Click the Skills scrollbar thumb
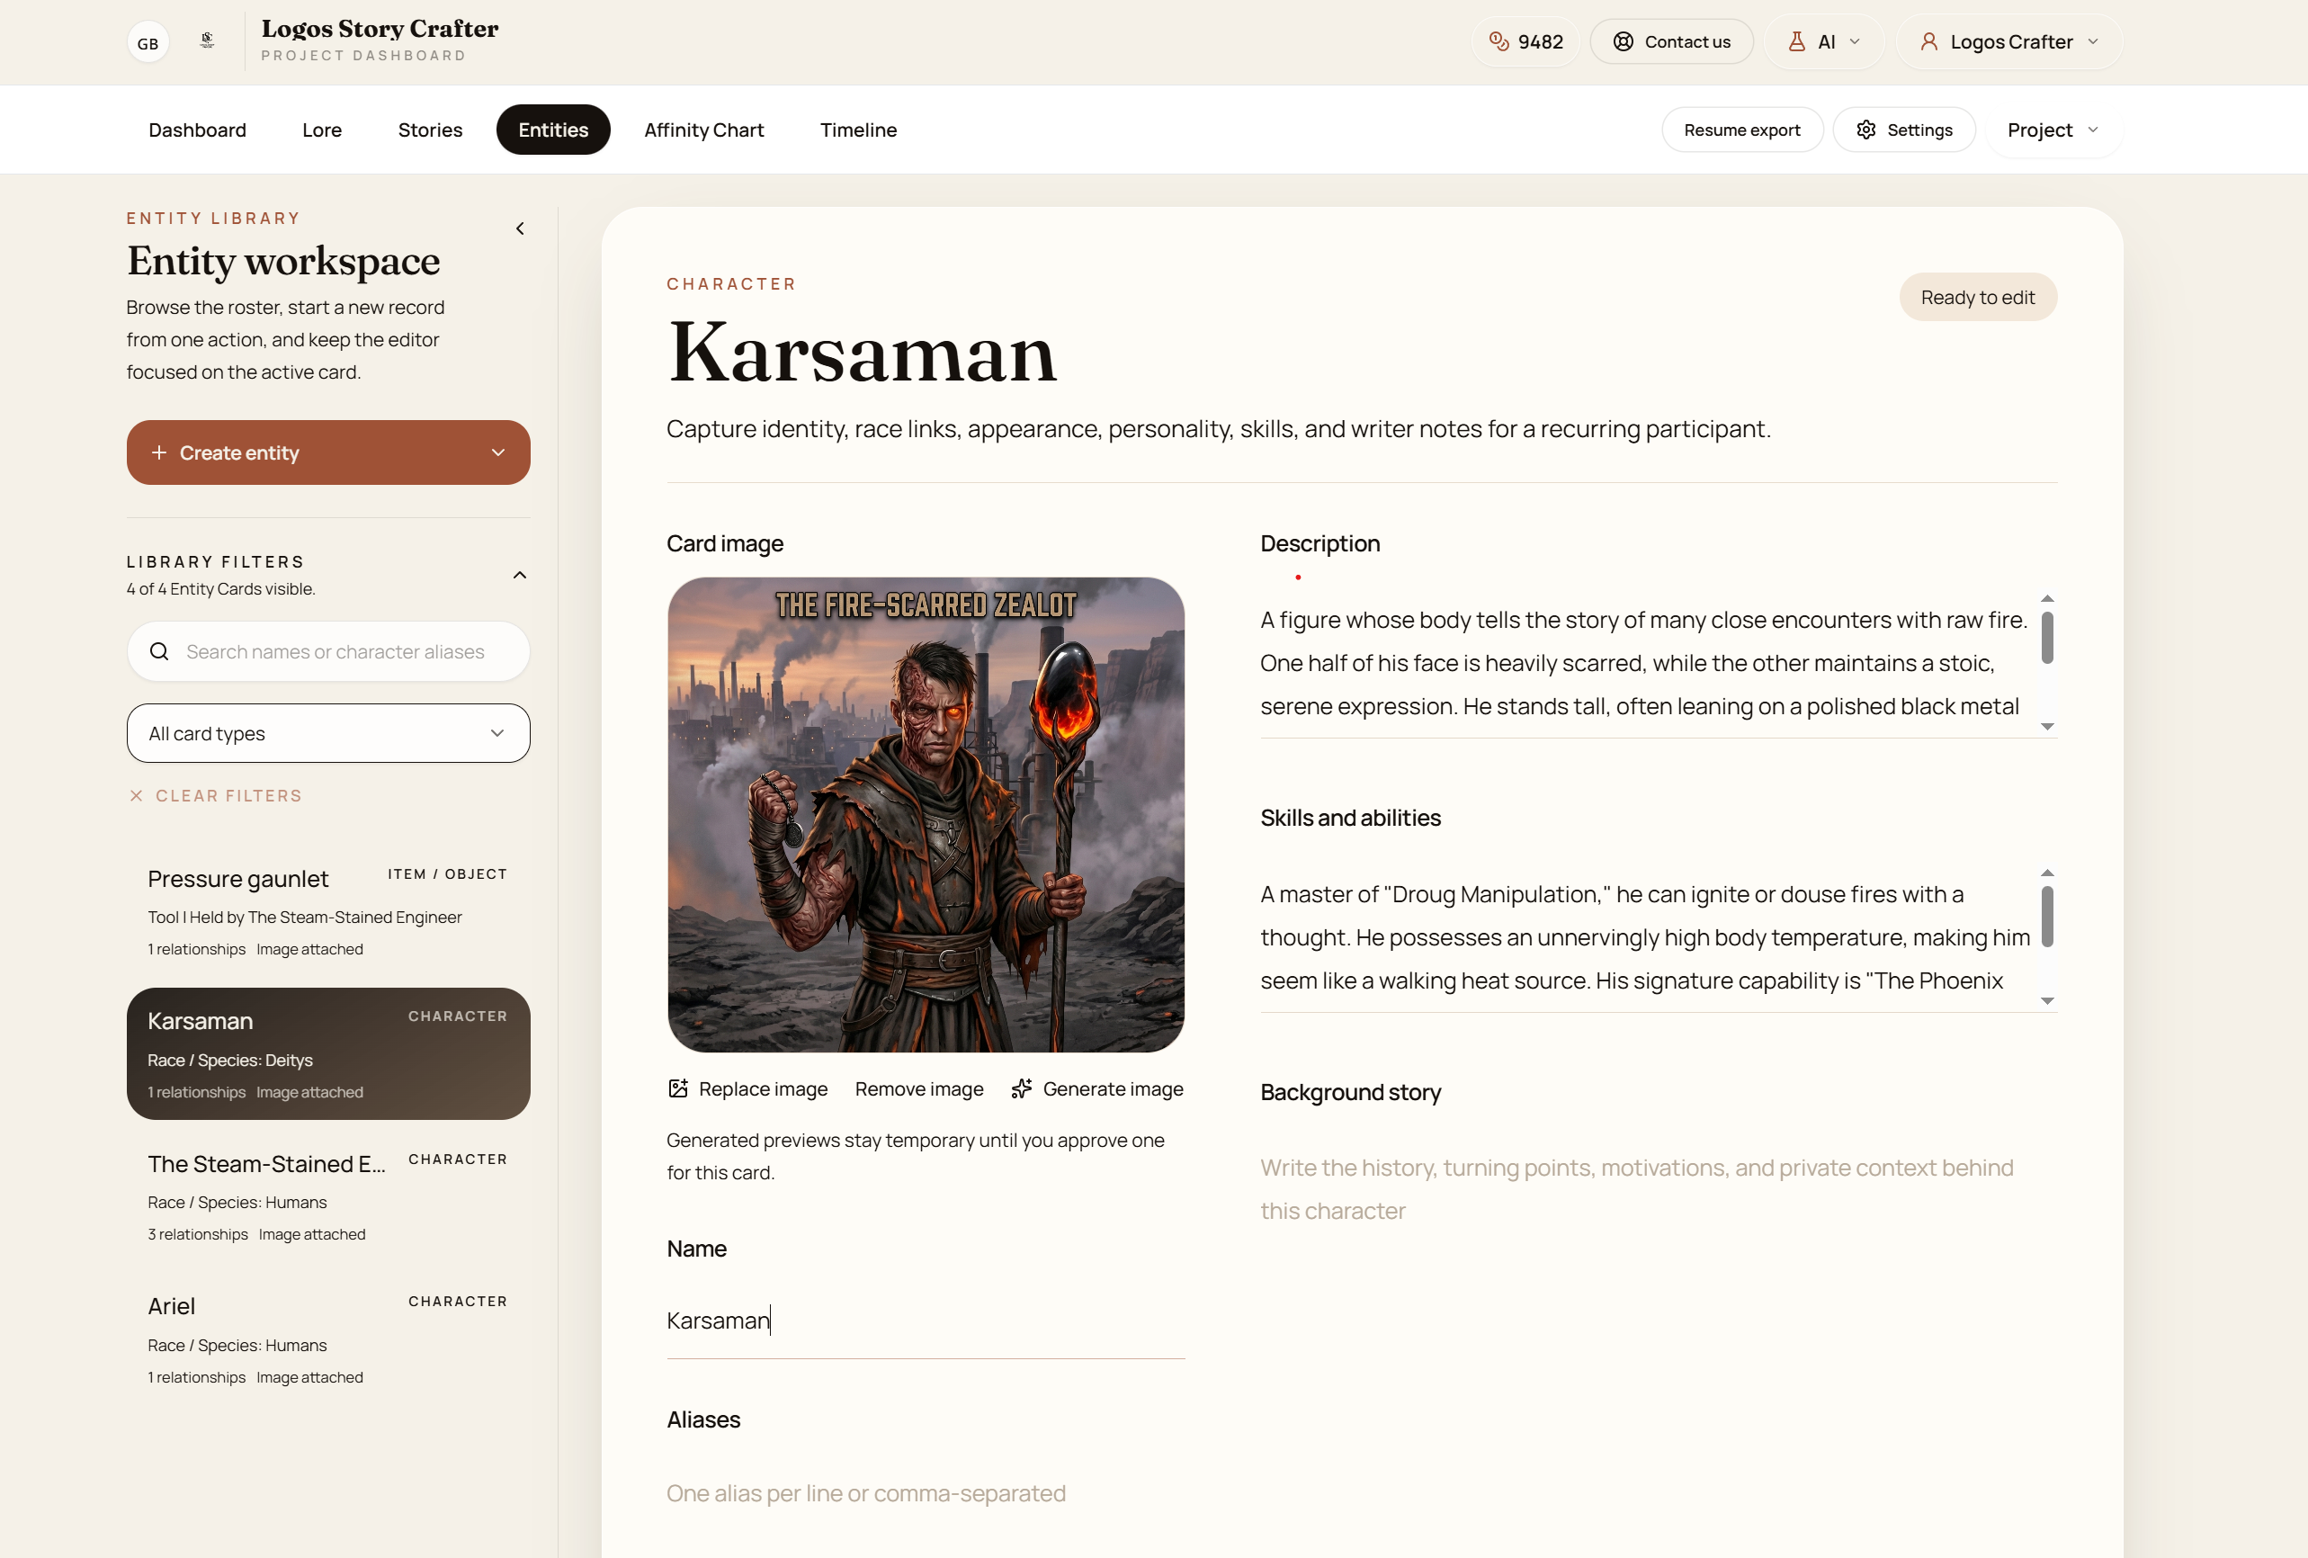 pyautogui.click(x=2047, y=917)
